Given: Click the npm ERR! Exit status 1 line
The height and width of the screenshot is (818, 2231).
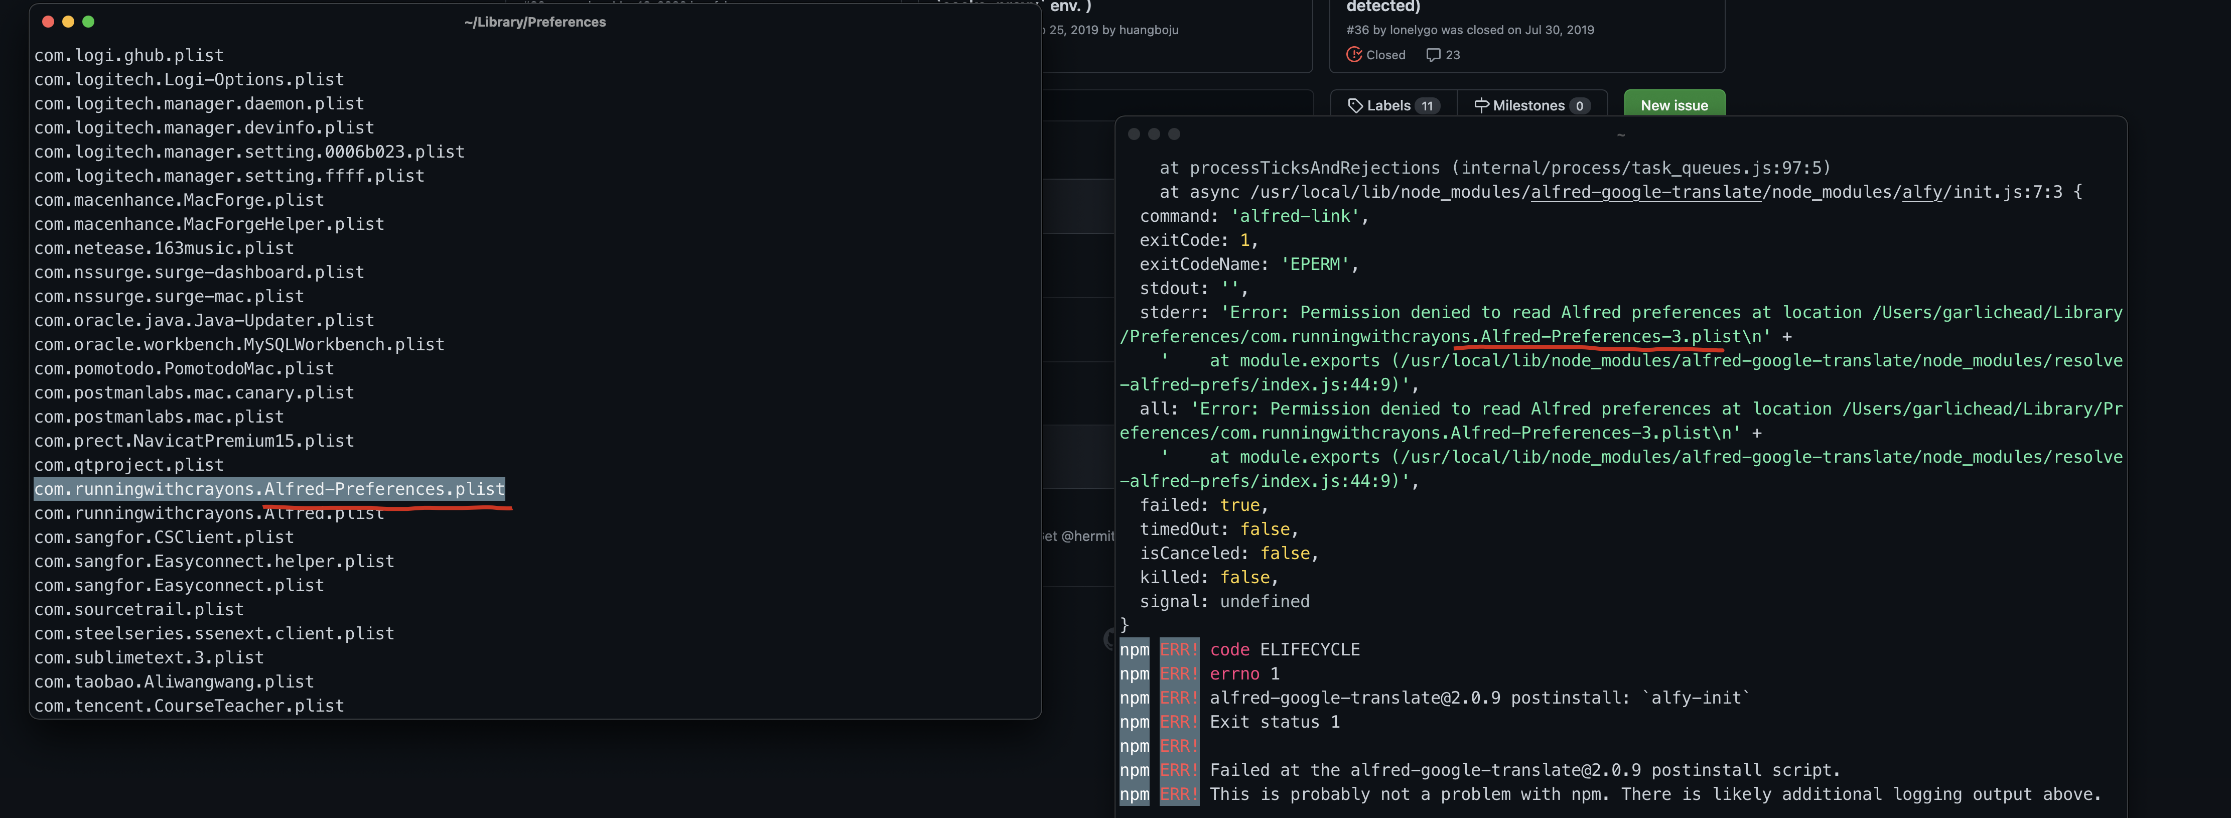Looking at the screenshot, I should (x=1230, y=722).
